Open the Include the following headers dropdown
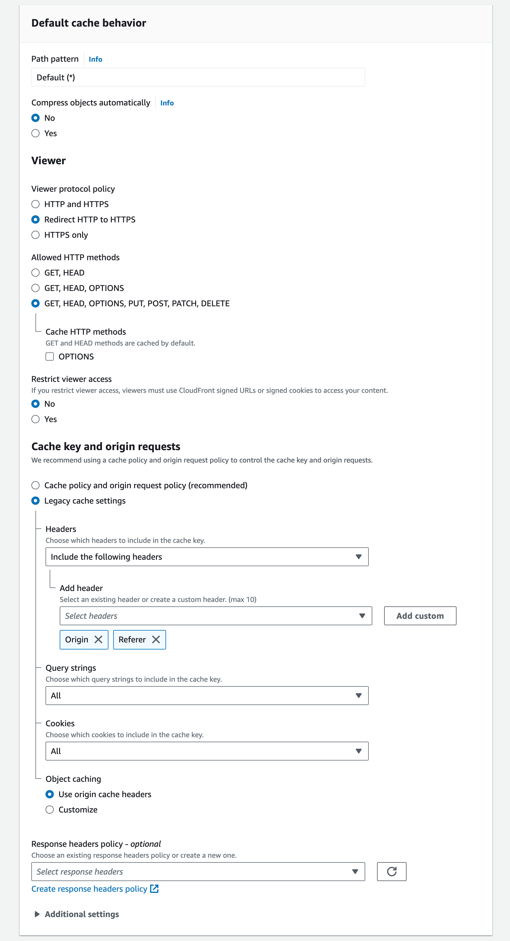The width and height of the screenshot is (510, 941). (x=207, y=557)
